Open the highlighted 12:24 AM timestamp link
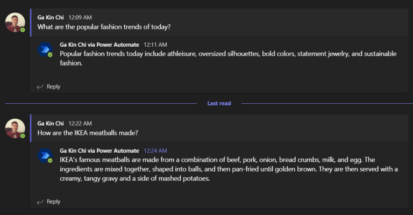 pyautogui.click(x=155, y=151)
